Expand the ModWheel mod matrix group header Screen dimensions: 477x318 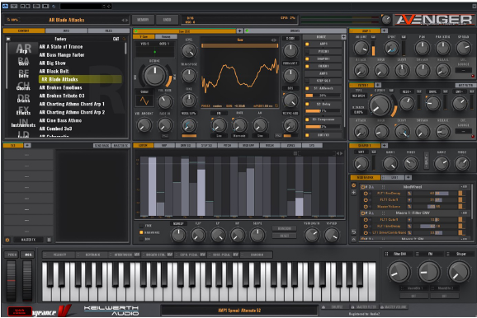(x=413, y=187)
